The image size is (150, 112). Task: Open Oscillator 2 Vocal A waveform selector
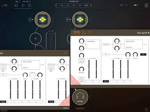coord(31,65)
